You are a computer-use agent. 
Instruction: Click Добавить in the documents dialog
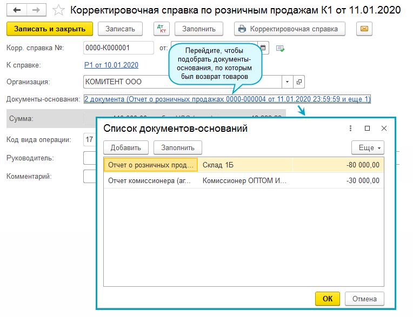(x=126, y=147)
